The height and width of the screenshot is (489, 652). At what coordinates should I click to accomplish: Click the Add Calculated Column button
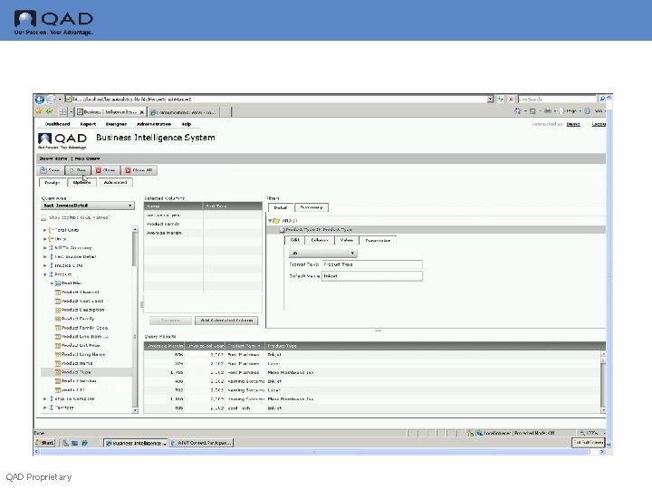pyautogui.click(x=226, y=321)
